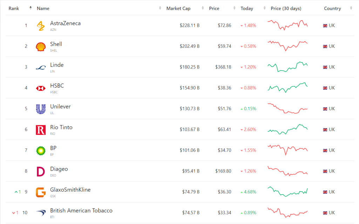The image size is (359, 224).
Task: Click the Rio Tinto logo icon
Action: pyautogui.click(x=41, y=130)
